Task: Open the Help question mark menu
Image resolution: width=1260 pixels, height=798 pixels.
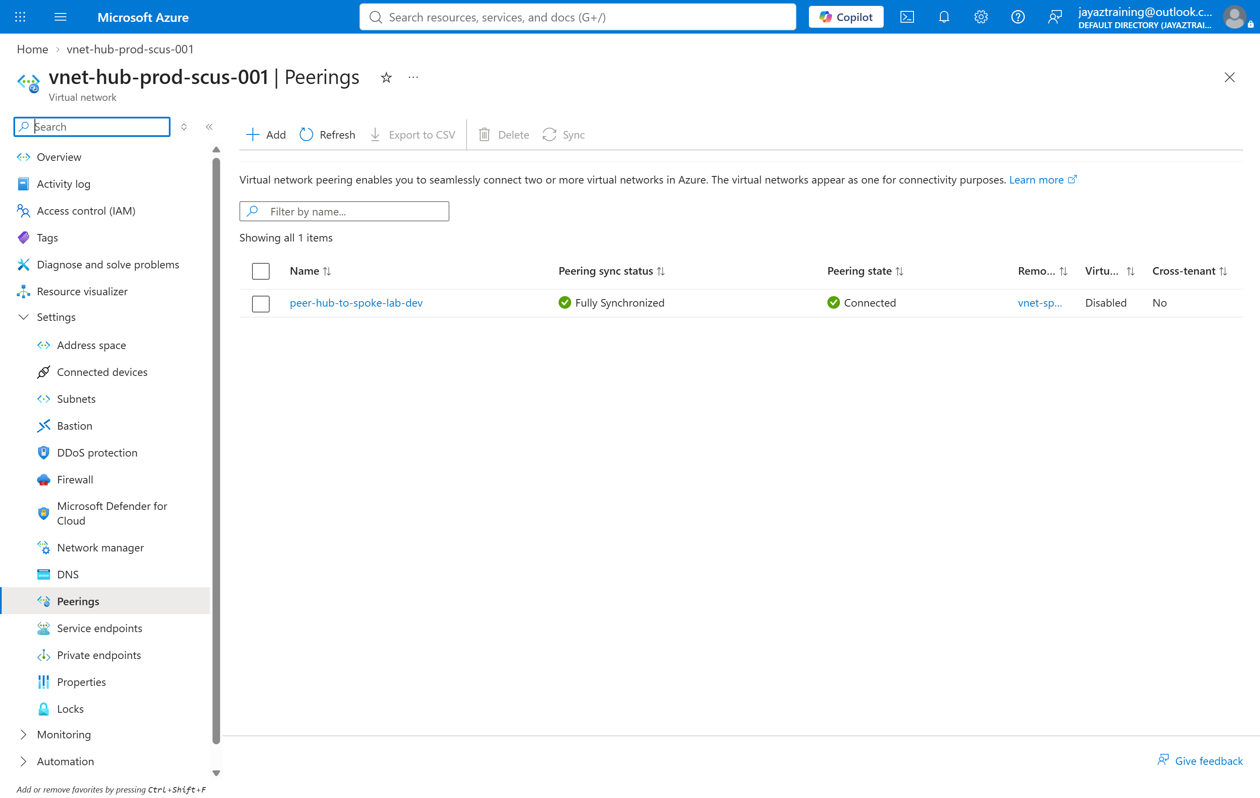Action: click(1017, 17)
